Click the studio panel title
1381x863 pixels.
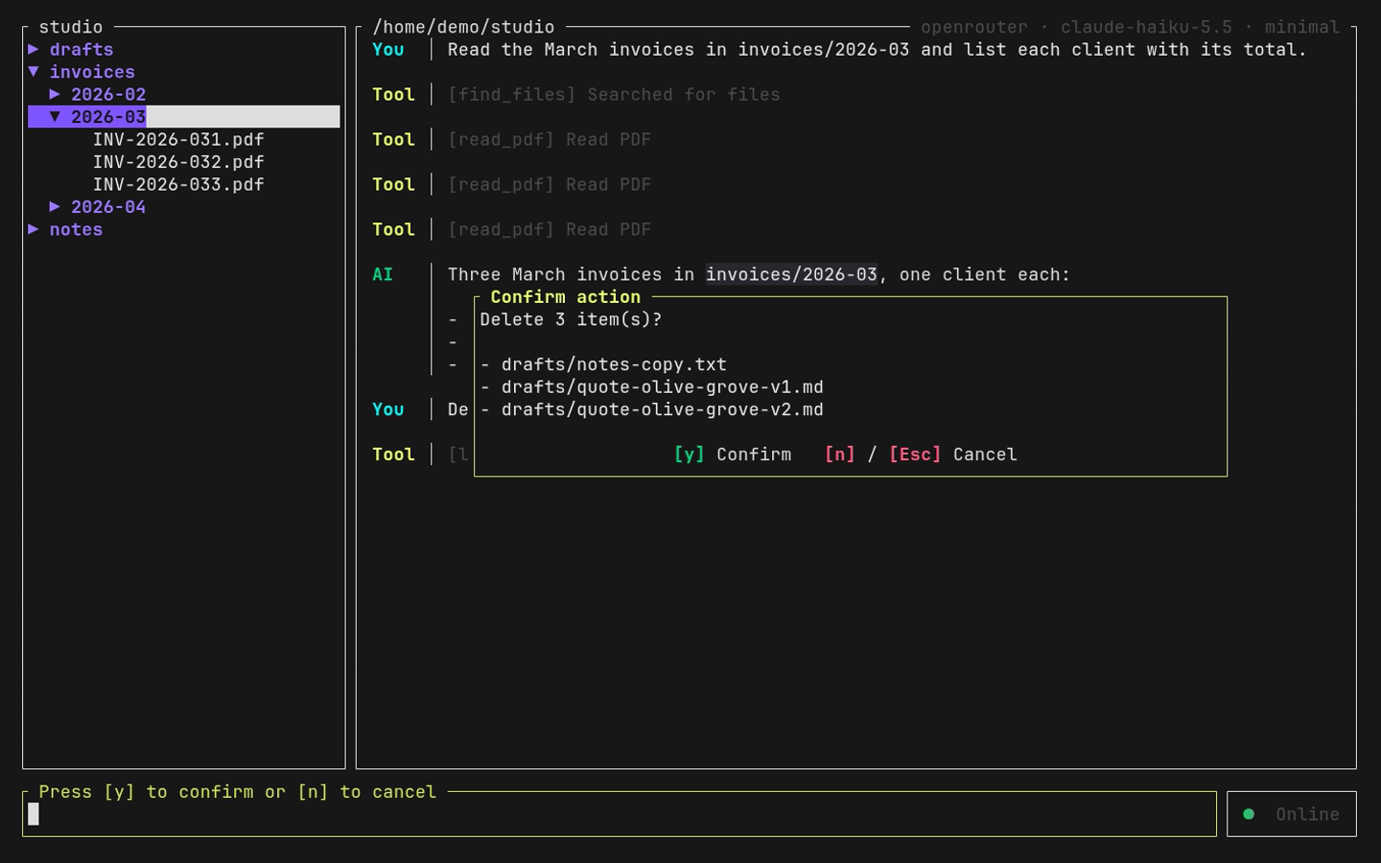click(x=71, y=27)
